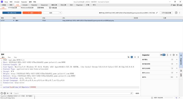Viewport: 183px width, 99px height.
Task: Open the drop action combo box
Action: (x=52, y=13)
